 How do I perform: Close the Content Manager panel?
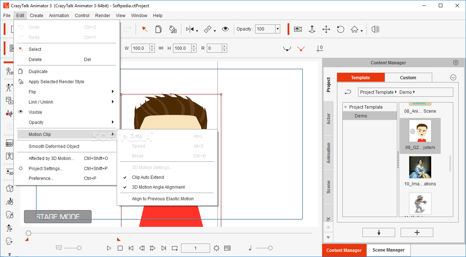click(456, 63)
